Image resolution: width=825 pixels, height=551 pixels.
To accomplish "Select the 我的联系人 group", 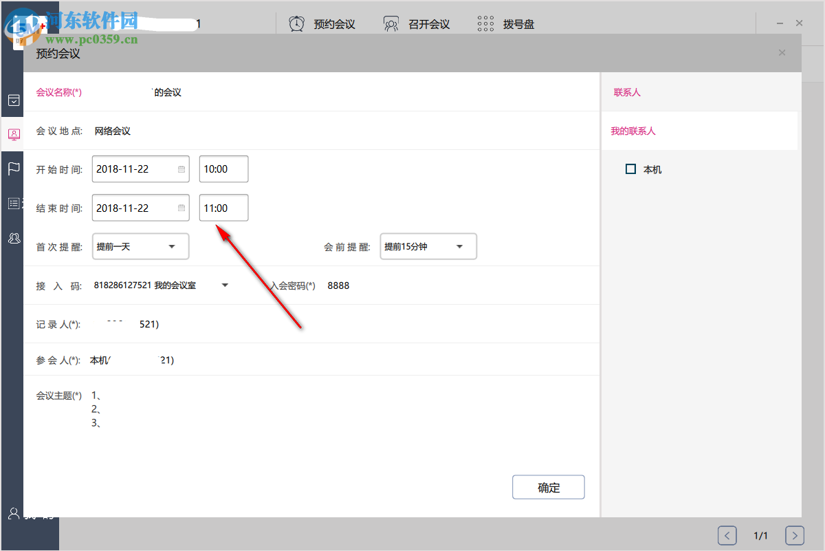I will pyautogui.click(x=633, y=131).
